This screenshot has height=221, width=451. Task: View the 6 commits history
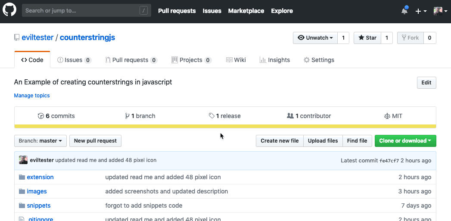[x=56, y=116]
